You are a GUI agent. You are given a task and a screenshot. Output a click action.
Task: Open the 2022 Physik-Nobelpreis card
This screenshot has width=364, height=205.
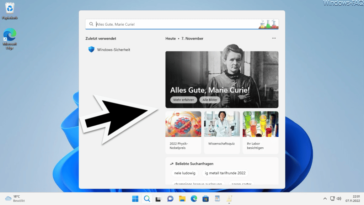[x=183, y=132]
